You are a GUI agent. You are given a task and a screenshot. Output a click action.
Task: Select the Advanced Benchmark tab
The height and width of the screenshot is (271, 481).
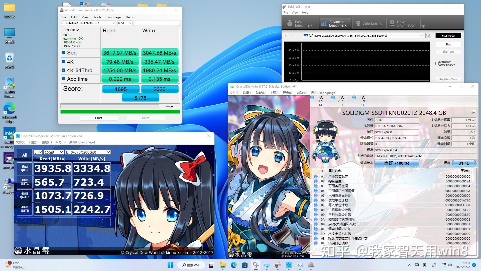(335, 23)
